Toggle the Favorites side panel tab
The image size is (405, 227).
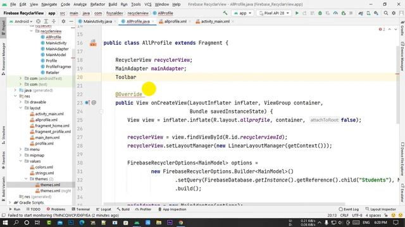pos(3,160)
